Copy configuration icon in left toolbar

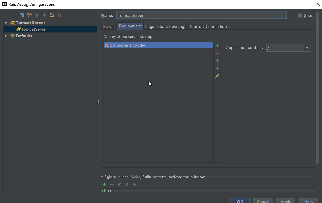point(22,15)
